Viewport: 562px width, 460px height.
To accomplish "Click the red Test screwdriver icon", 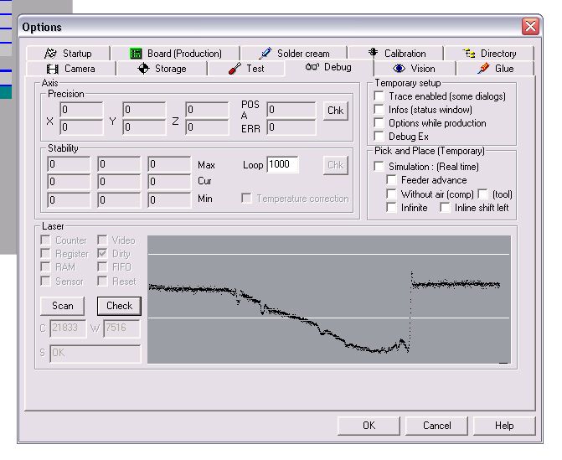I will click(235, 69).
